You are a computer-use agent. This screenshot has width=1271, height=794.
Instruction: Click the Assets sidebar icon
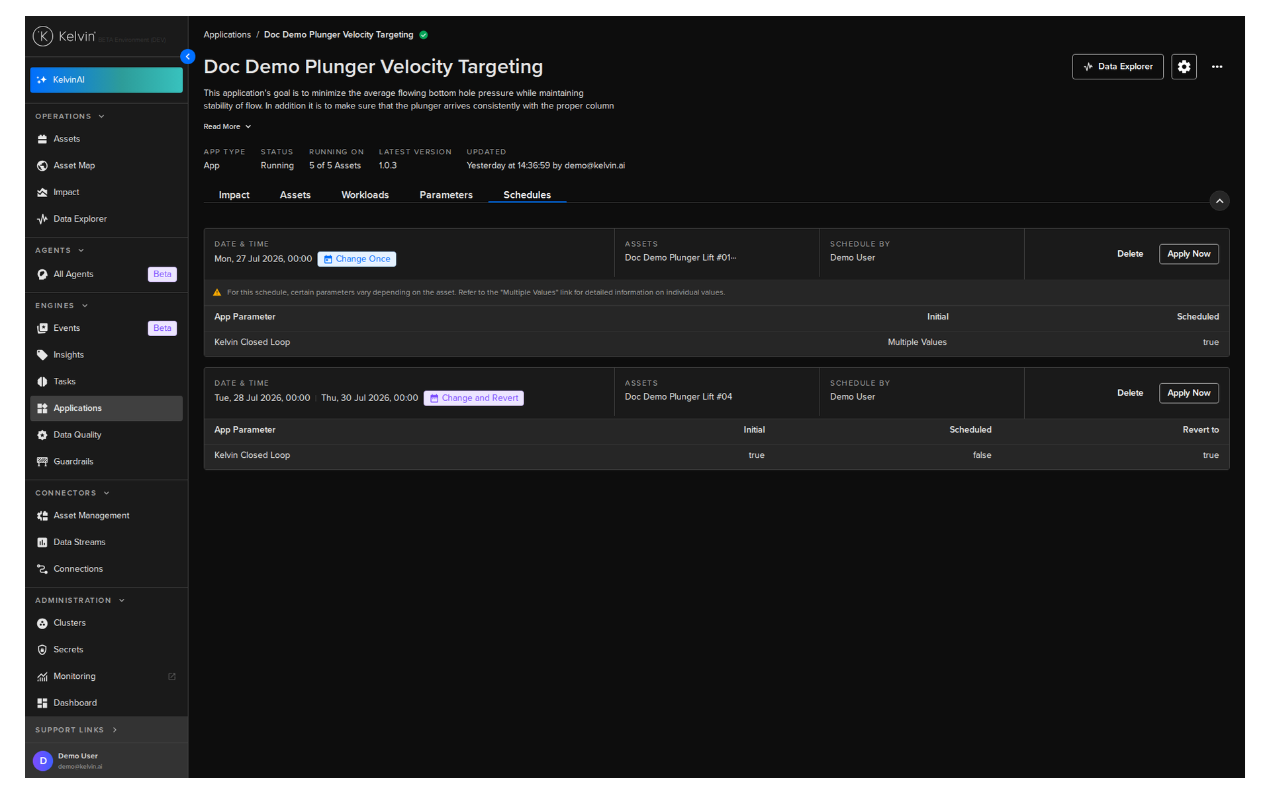42,139
